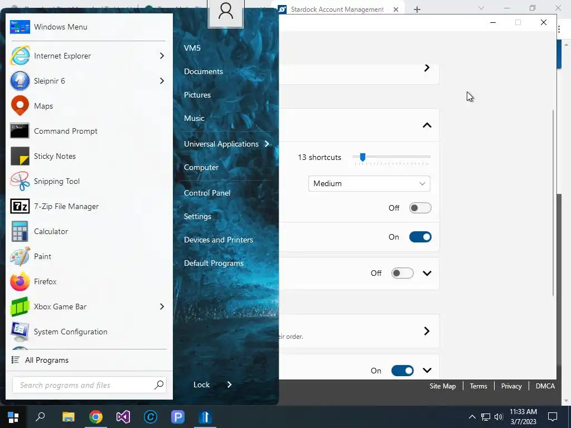
Task: Click the Lock button
Action: click(x=201, y=385)
